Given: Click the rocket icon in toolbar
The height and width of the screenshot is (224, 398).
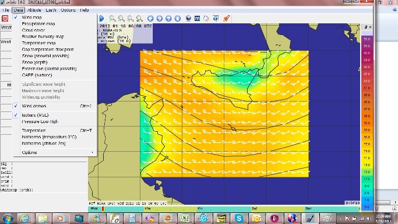Looking at the screenshot, I should coord(226,18).
